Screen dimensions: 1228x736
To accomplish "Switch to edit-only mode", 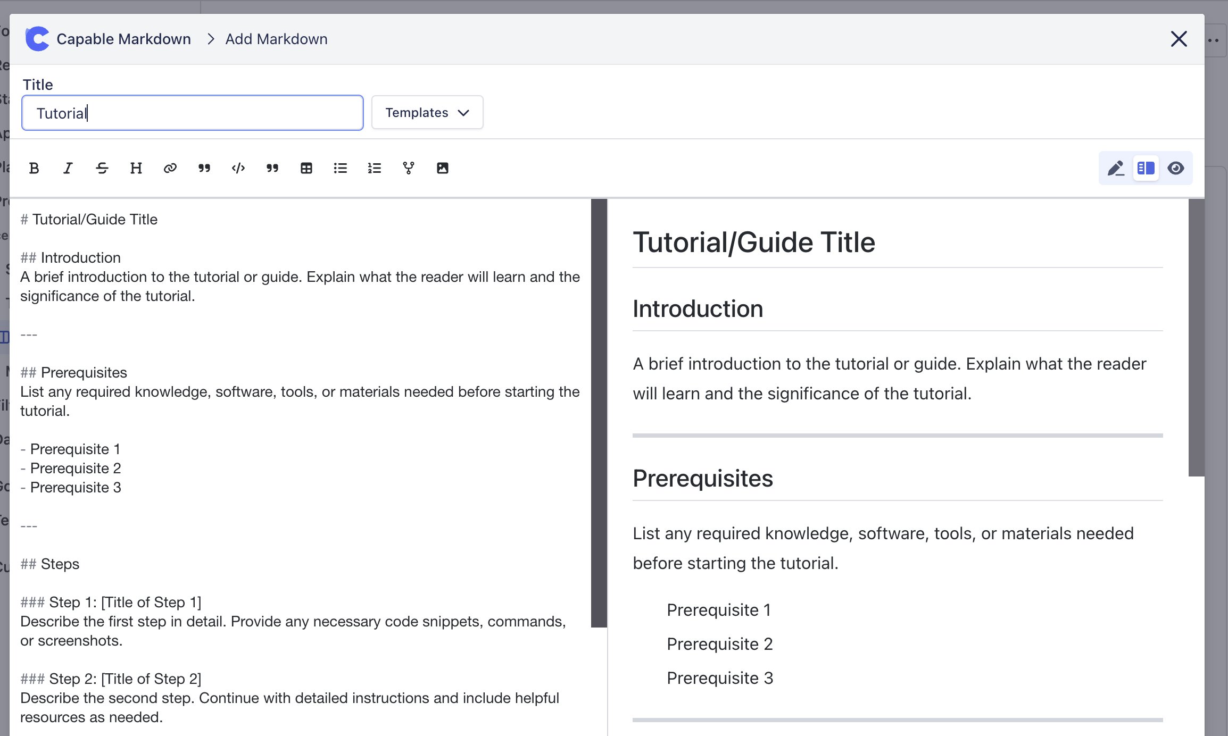I will pyautogui.click(x=1116, y=168).
